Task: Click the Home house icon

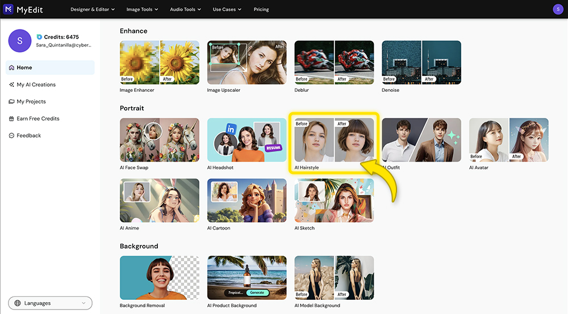Action: (x=11, y=67)
